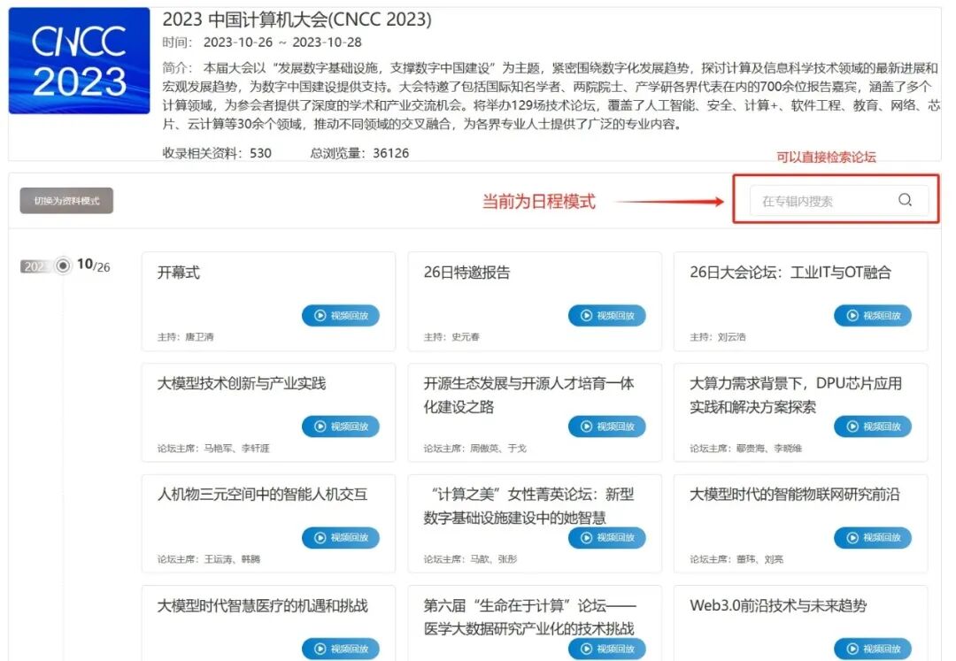956x661 pixels.
Task: Click 视频回放 button on 生命在于计算 card
Action: (x=607, y=649)
